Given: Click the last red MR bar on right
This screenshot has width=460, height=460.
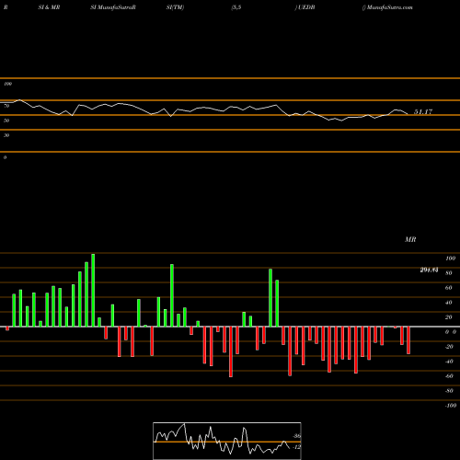Looking at the screenshot, I should point(408,340).
